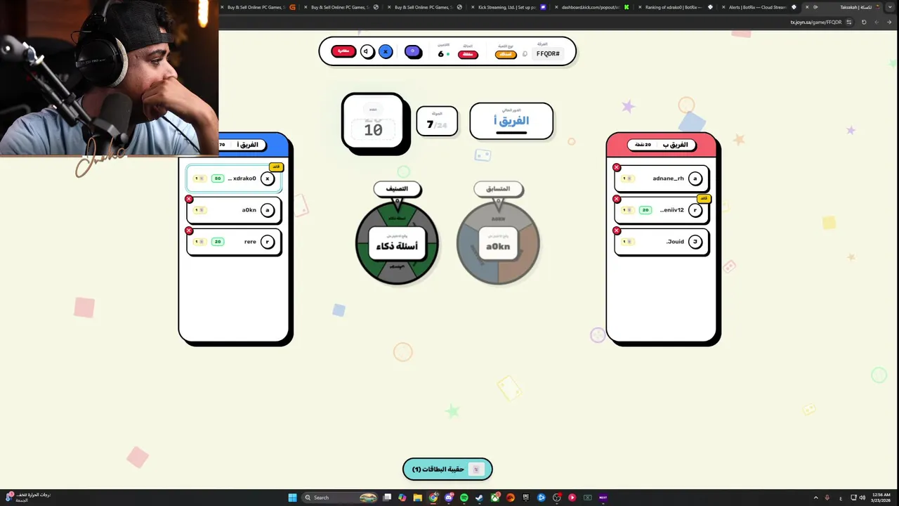Click the purple round settings button

(x=413, y=51)
